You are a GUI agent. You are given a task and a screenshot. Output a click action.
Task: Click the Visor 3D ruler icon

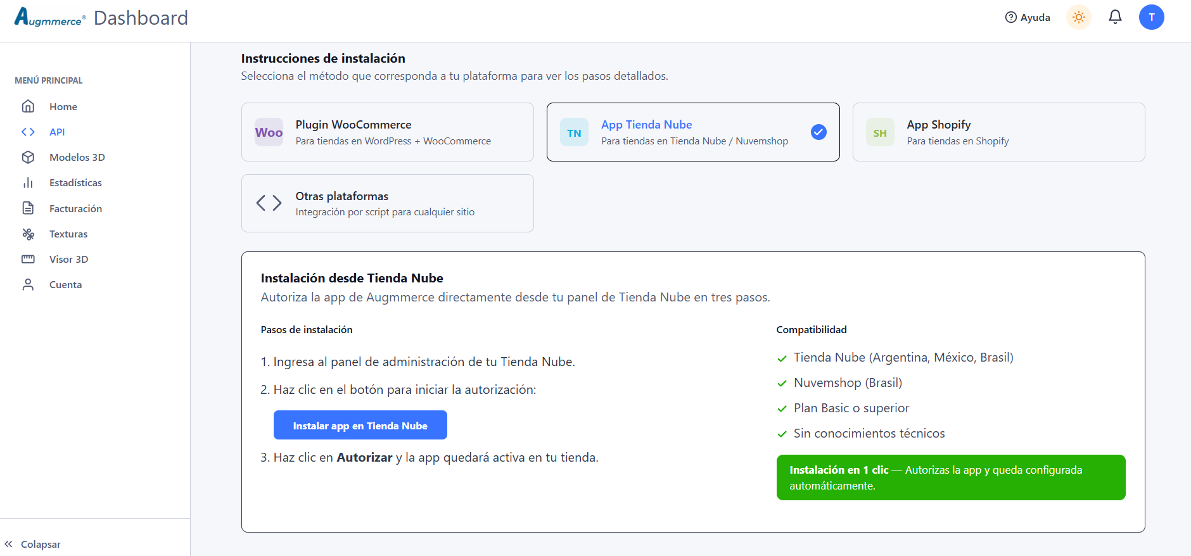pos(28,259)
